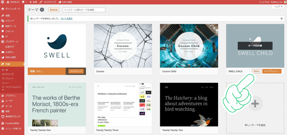The width and height of the screenshot is (287, 135).
Task: Open the ユーザー sidebar menu
Action: [x=12, y=101]
